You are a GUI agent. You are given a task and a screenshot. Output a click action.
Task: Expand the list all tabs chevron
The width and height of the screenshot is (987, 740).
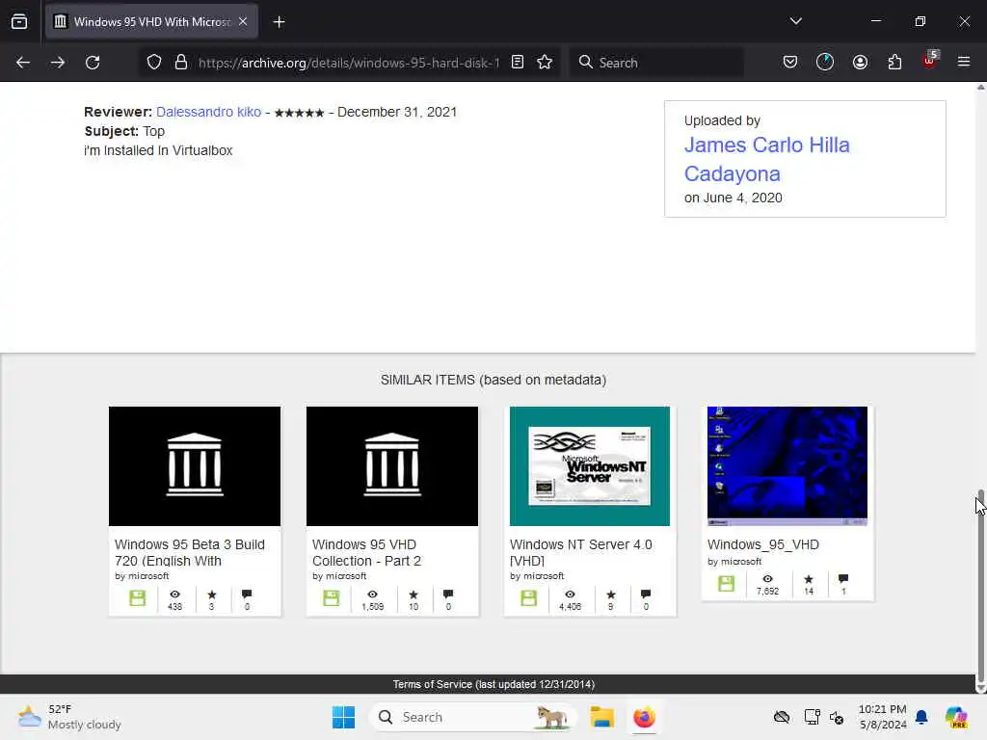795,21
